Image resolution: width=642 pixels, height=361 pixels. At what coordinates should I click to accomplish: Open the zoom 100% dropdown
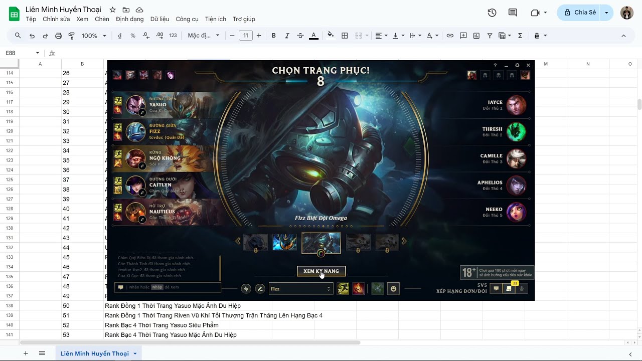pos(94,36)
